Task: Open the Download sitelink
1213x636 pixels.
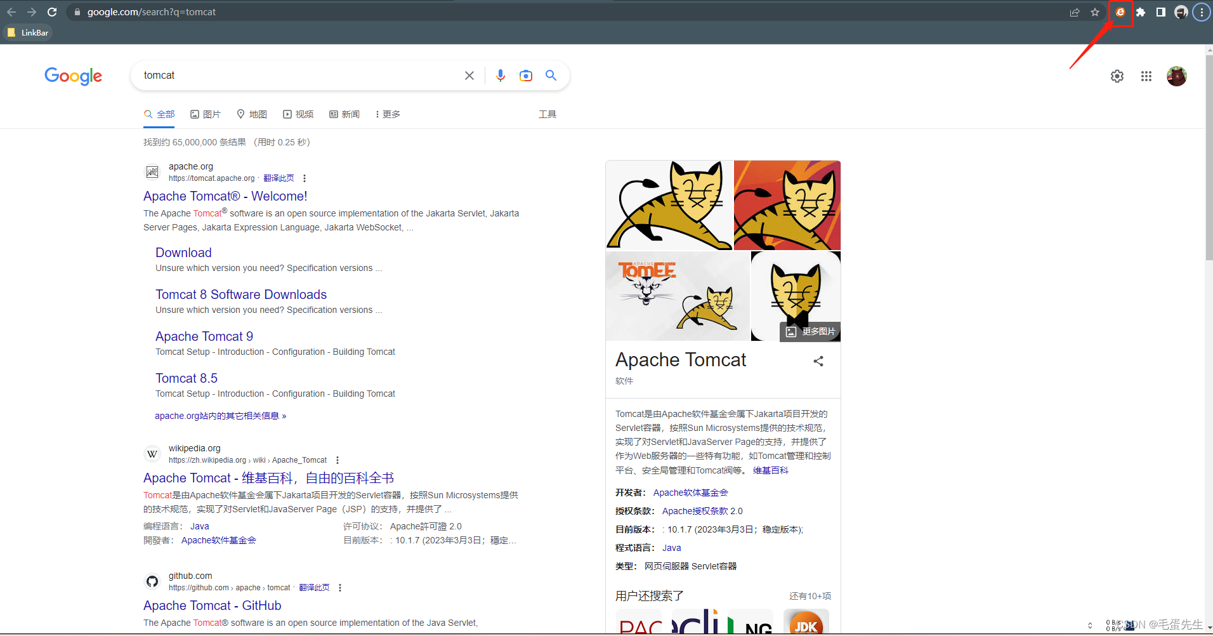Action: click(x=183, y=253)
